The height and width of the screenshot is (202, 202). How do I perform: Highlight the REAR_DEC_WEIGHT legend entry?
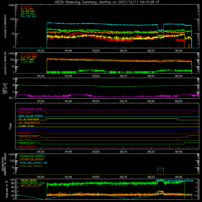(31, 166)
